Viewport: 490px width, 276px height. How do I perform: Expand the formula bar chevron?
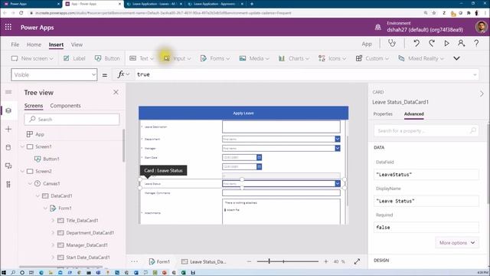coord(475,75)
